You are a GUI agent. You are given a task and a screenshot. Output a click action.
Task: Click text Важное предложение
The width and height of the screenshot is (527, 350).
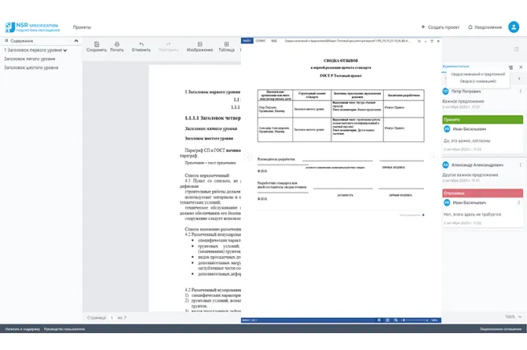464,101
